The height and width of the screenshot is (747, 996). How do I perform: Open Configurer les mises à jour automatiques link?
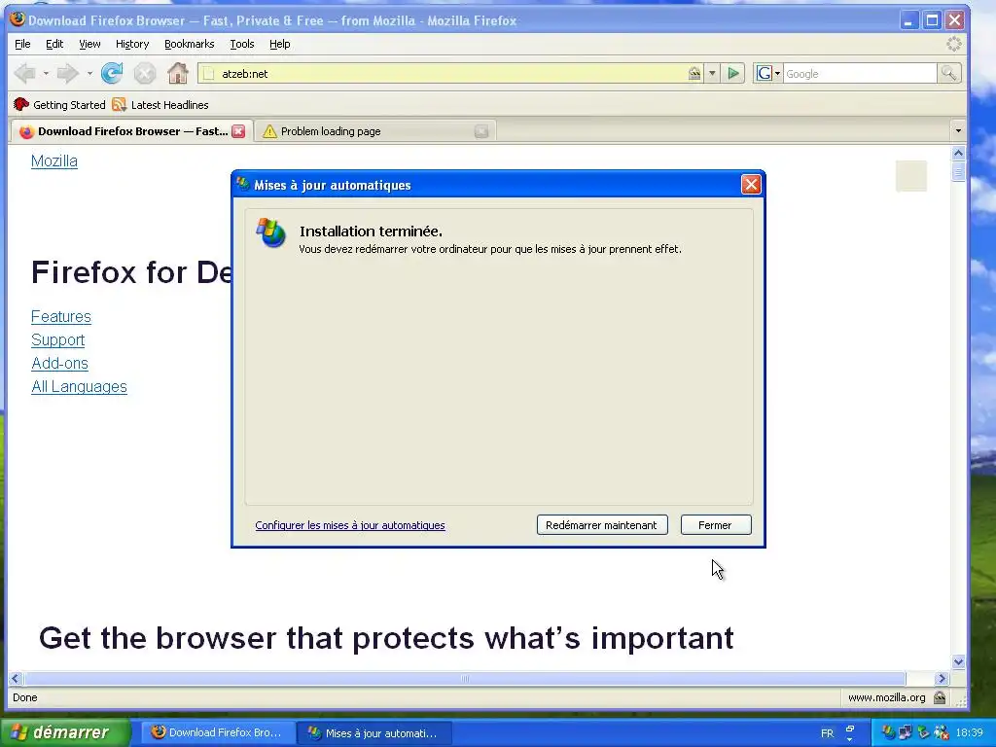350,525
